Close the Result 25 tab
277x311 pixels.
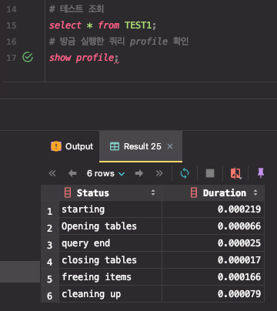pos(170,146)
